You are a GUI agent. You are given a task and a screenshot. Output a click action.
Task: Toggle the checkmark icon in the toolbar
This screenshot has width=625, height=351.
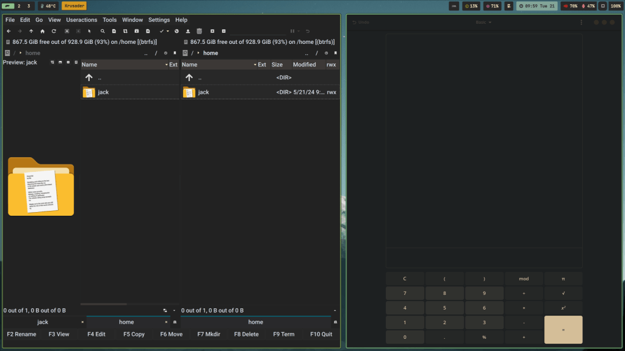click(162, 31)
